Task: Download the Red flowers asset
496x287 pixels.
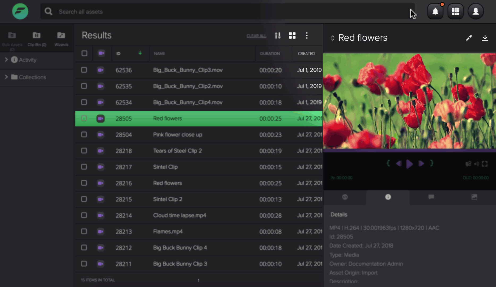Action: click(x=485, y=38)
